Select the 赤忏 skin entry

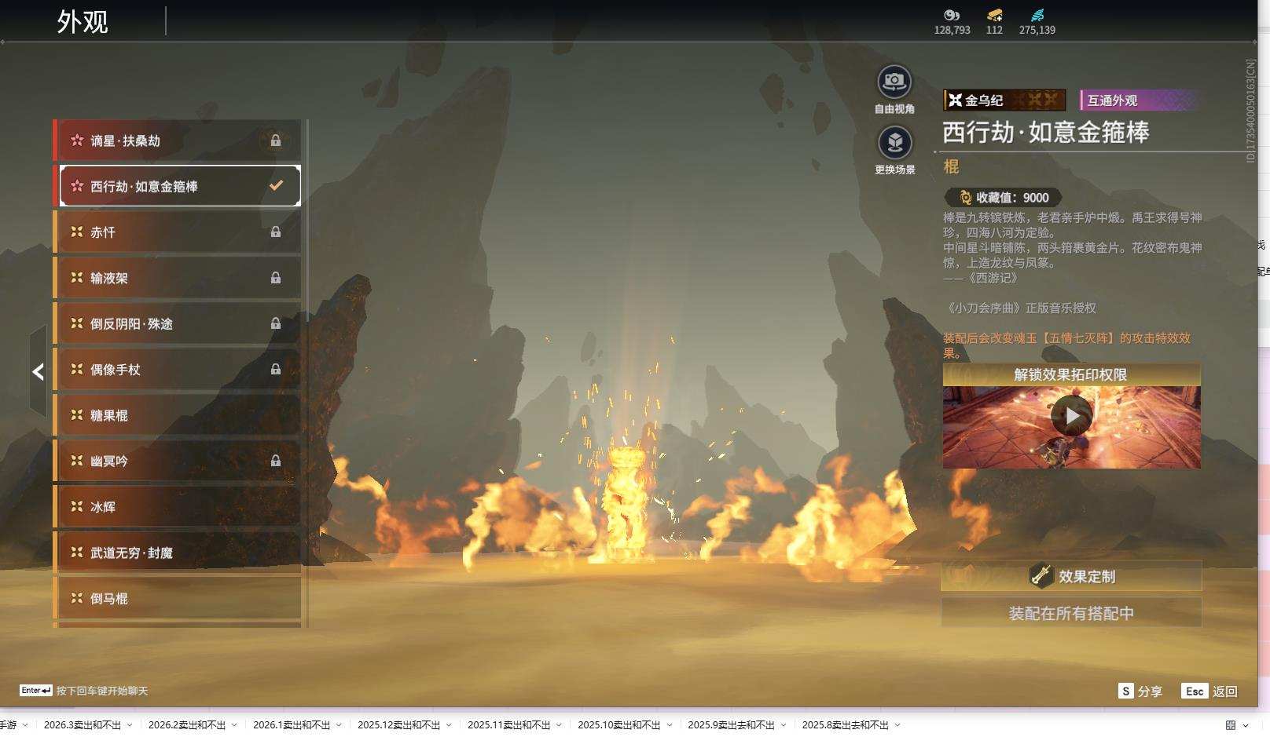coord(177,232)
